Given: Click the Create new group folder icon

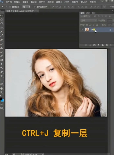Looking at the screenshot, I should pos(103,45).
